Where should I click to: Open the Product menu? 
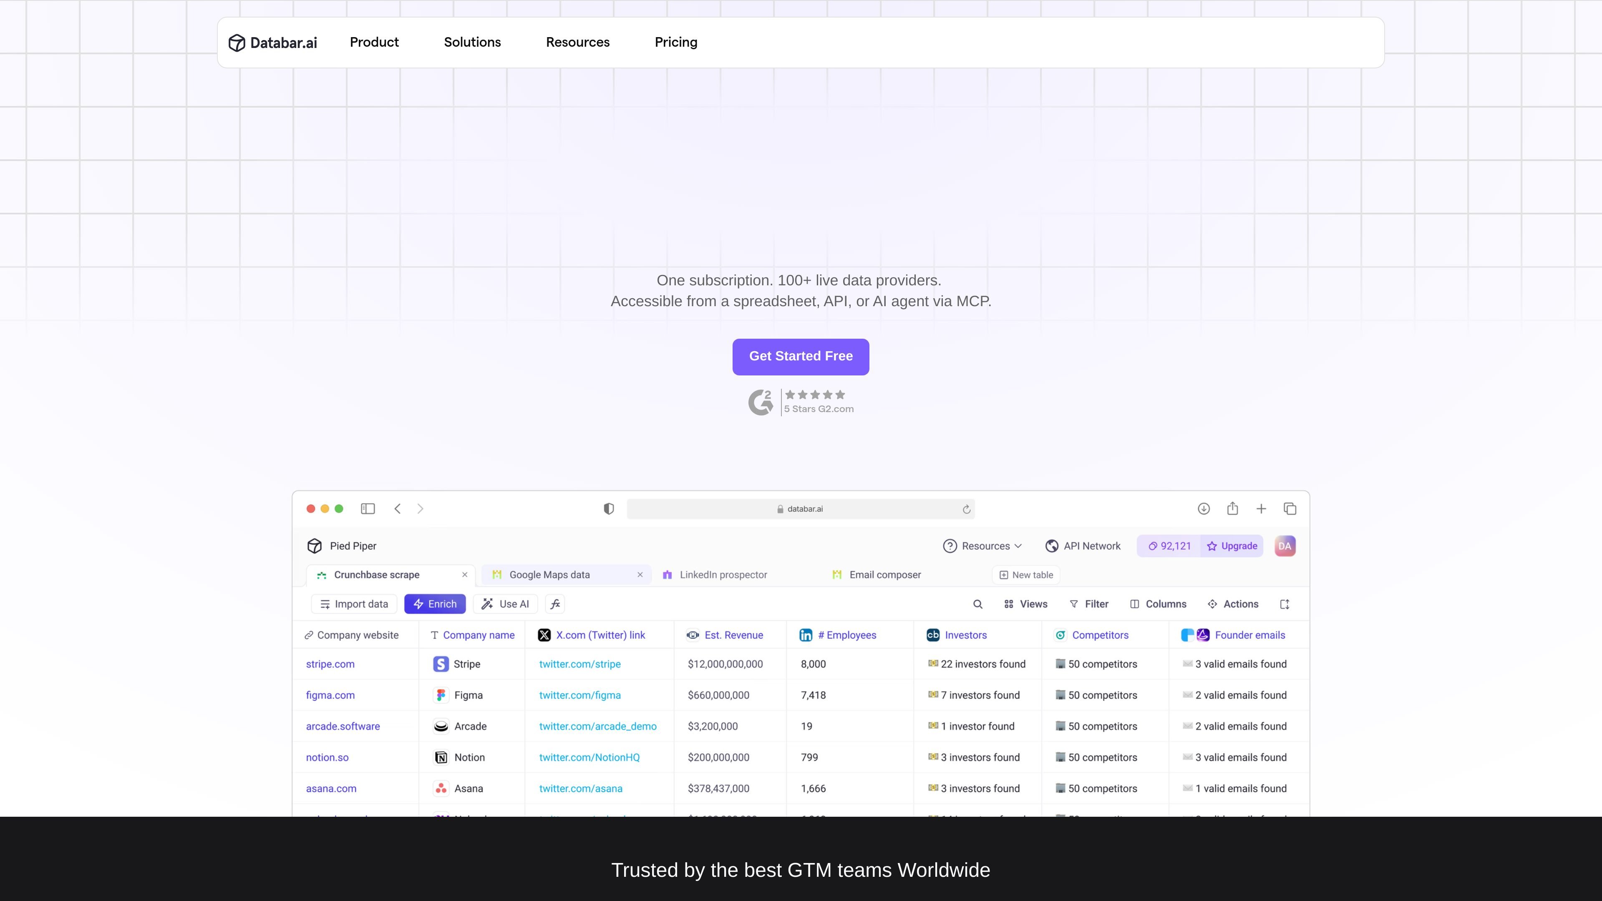coord(374,42)
